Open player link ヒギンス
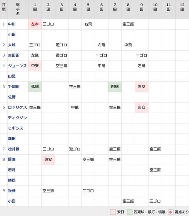This screenshot has width=189, height=216. 15,128
